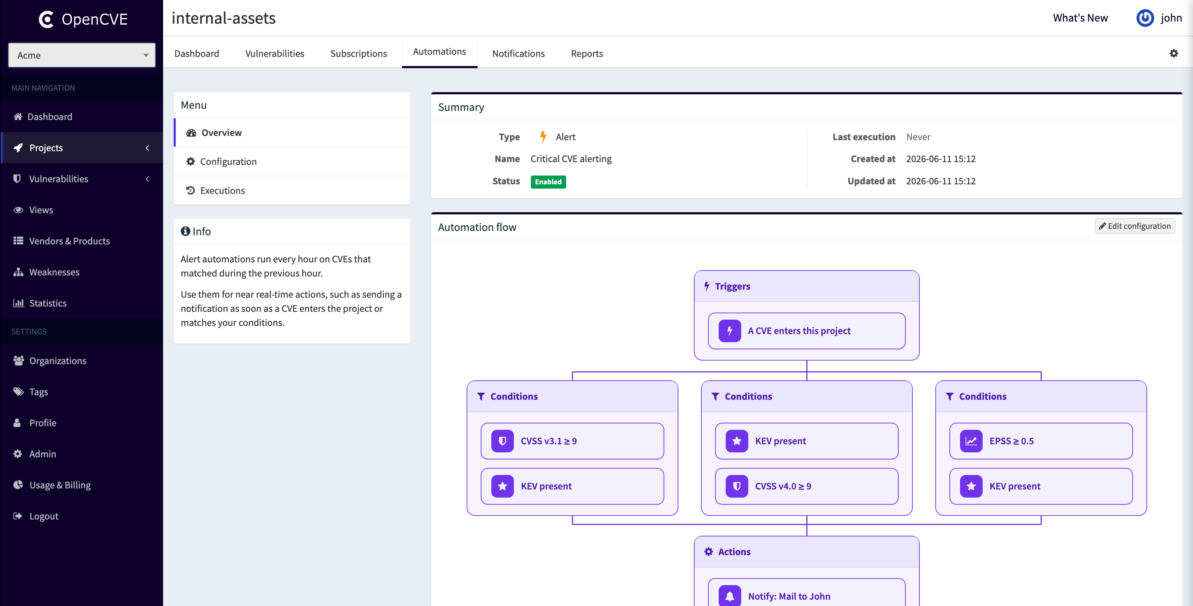Select the Automations tab
This screenshot has height=606, width=1193.
439,52
